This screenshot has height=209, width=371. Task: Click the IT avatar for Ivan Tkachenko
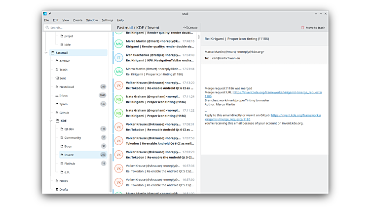pyautogui.click(x=119, y=58)
